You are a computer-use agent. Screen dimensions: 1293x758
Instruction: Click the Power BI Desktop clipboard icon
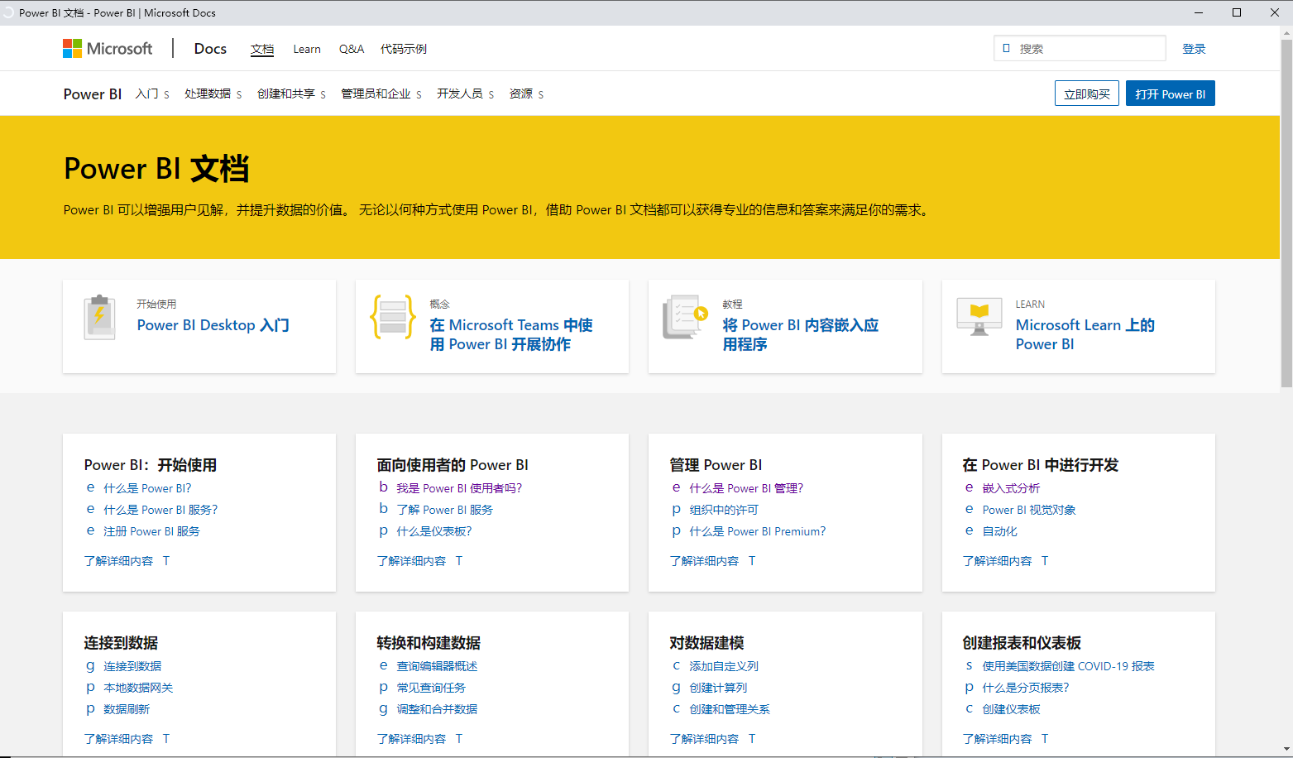(99, 317)
